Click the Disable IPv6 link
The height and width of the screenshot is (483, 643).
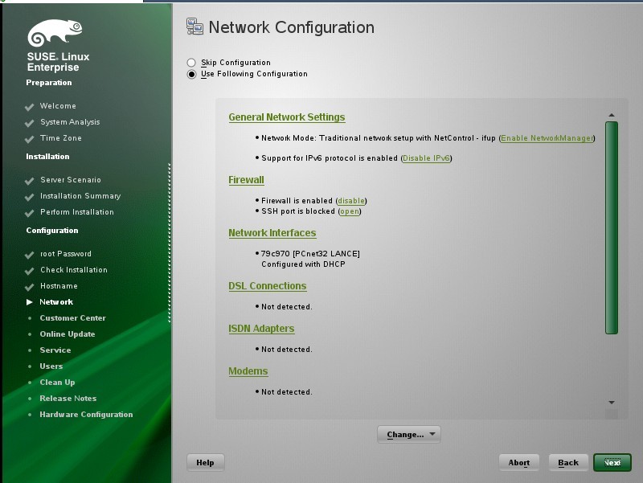426,158
